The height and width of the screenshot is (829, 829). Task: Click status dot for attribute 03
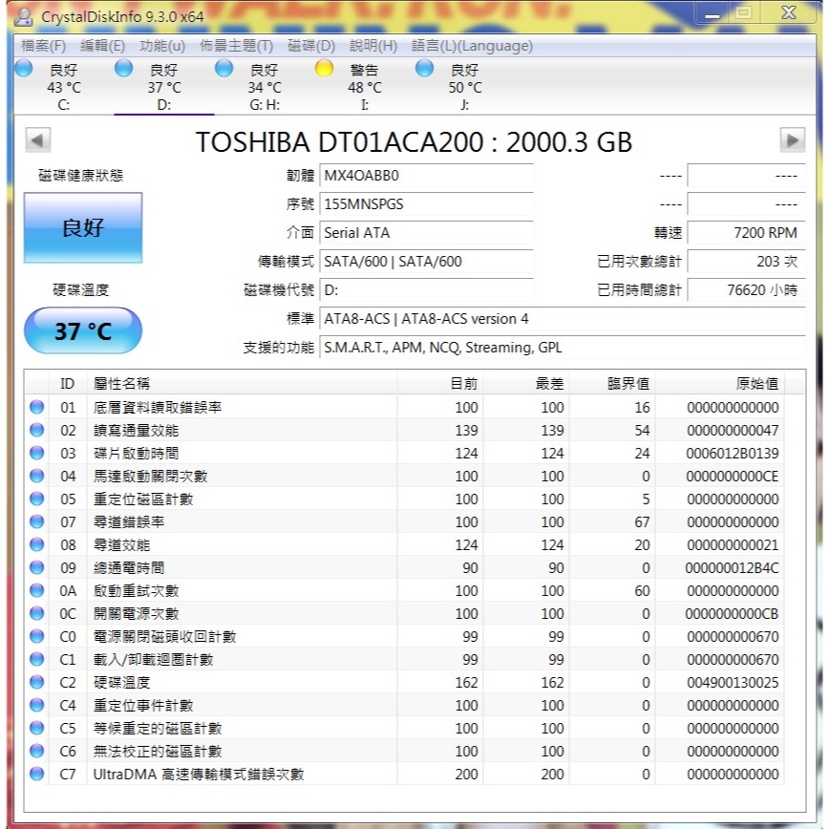[x=37, y=453]
